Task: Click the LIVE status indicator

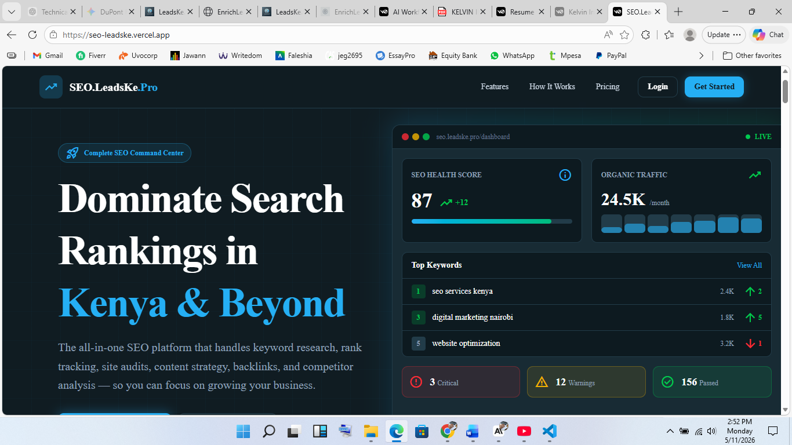Action: [758, 137]
